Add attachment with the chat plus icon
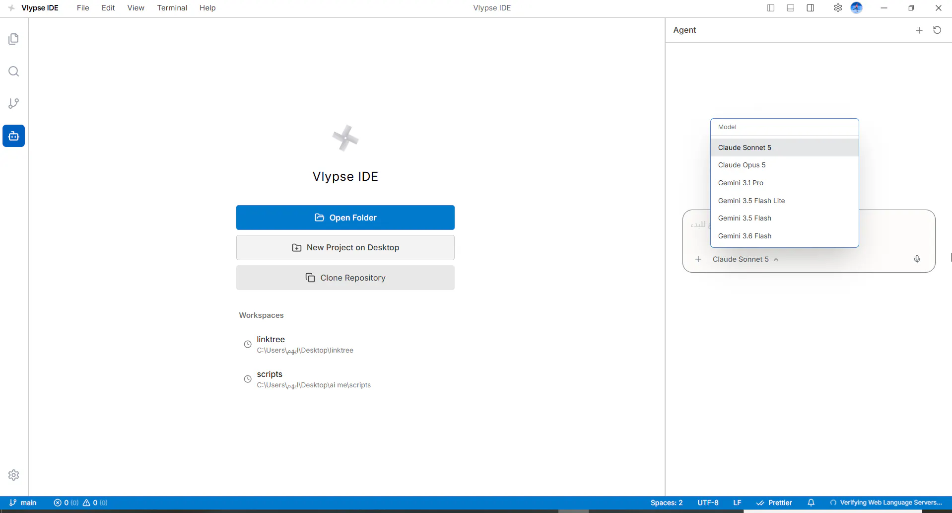952x513 pixels. (698, 259)
